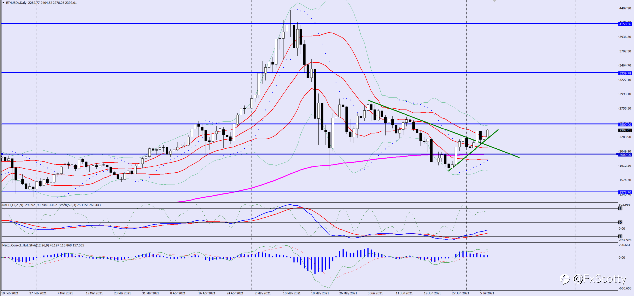Click the 19 Jun 2021 date label
Image resolution: width=634 pixels, height=296 pixels.
tap(433, 293)
